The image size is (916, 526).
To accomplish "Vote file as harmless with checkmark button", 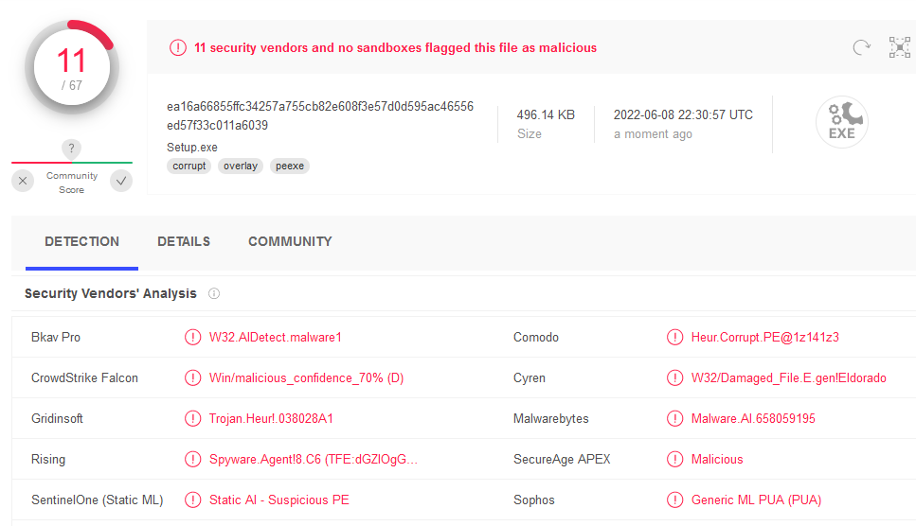I will pos(121,181).
